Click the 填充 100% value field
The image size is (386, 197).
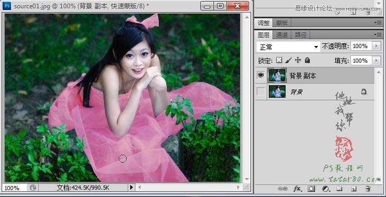click(x=361, y=61)
